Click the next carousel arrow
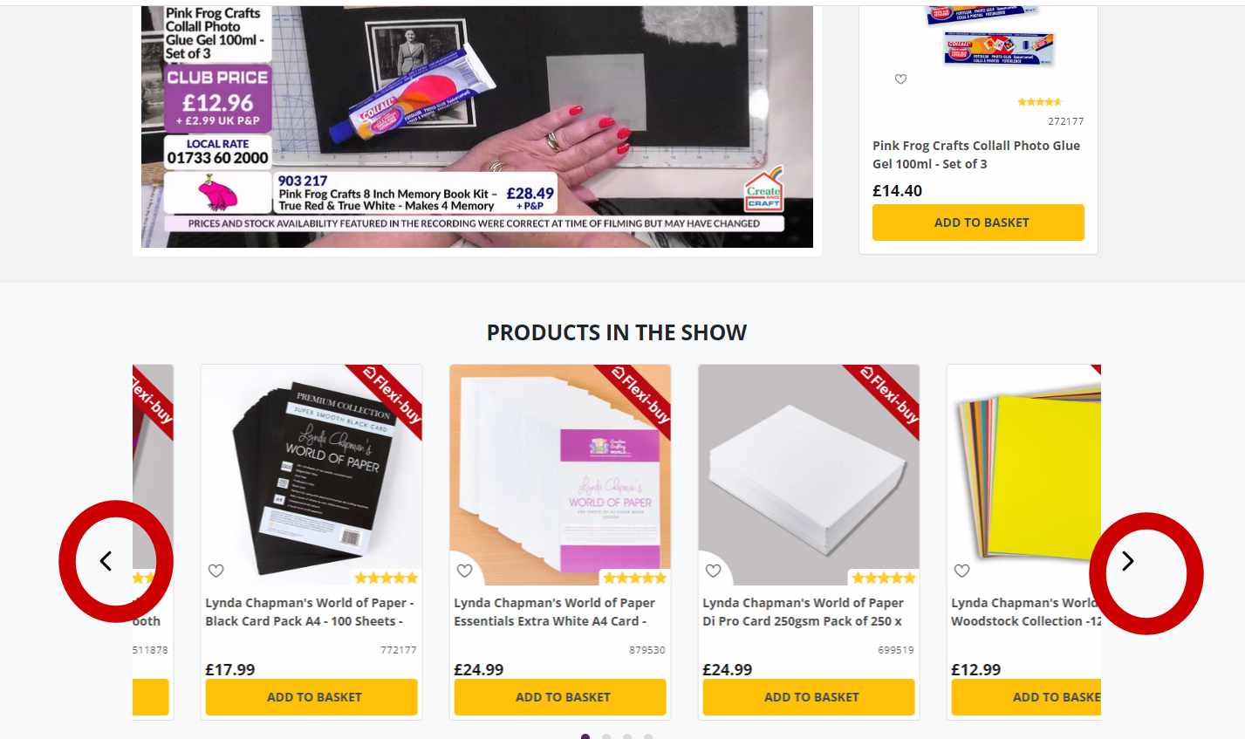Image resolution: width=1245 pixels, height=739 pixels. click(1127, 561)
